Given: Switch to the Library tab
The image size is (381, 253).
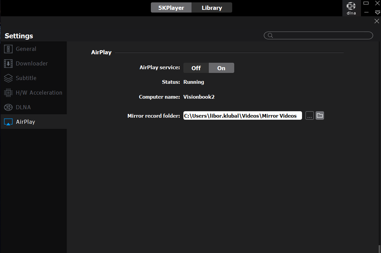Looking at the screenshot, I should click(x=212, y=7).
